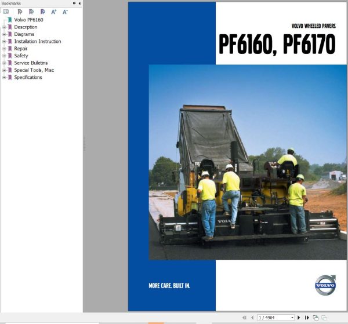Expand the Specifications bookmark node
This screenshot has height=324, width=348.
tap(4, 78)
